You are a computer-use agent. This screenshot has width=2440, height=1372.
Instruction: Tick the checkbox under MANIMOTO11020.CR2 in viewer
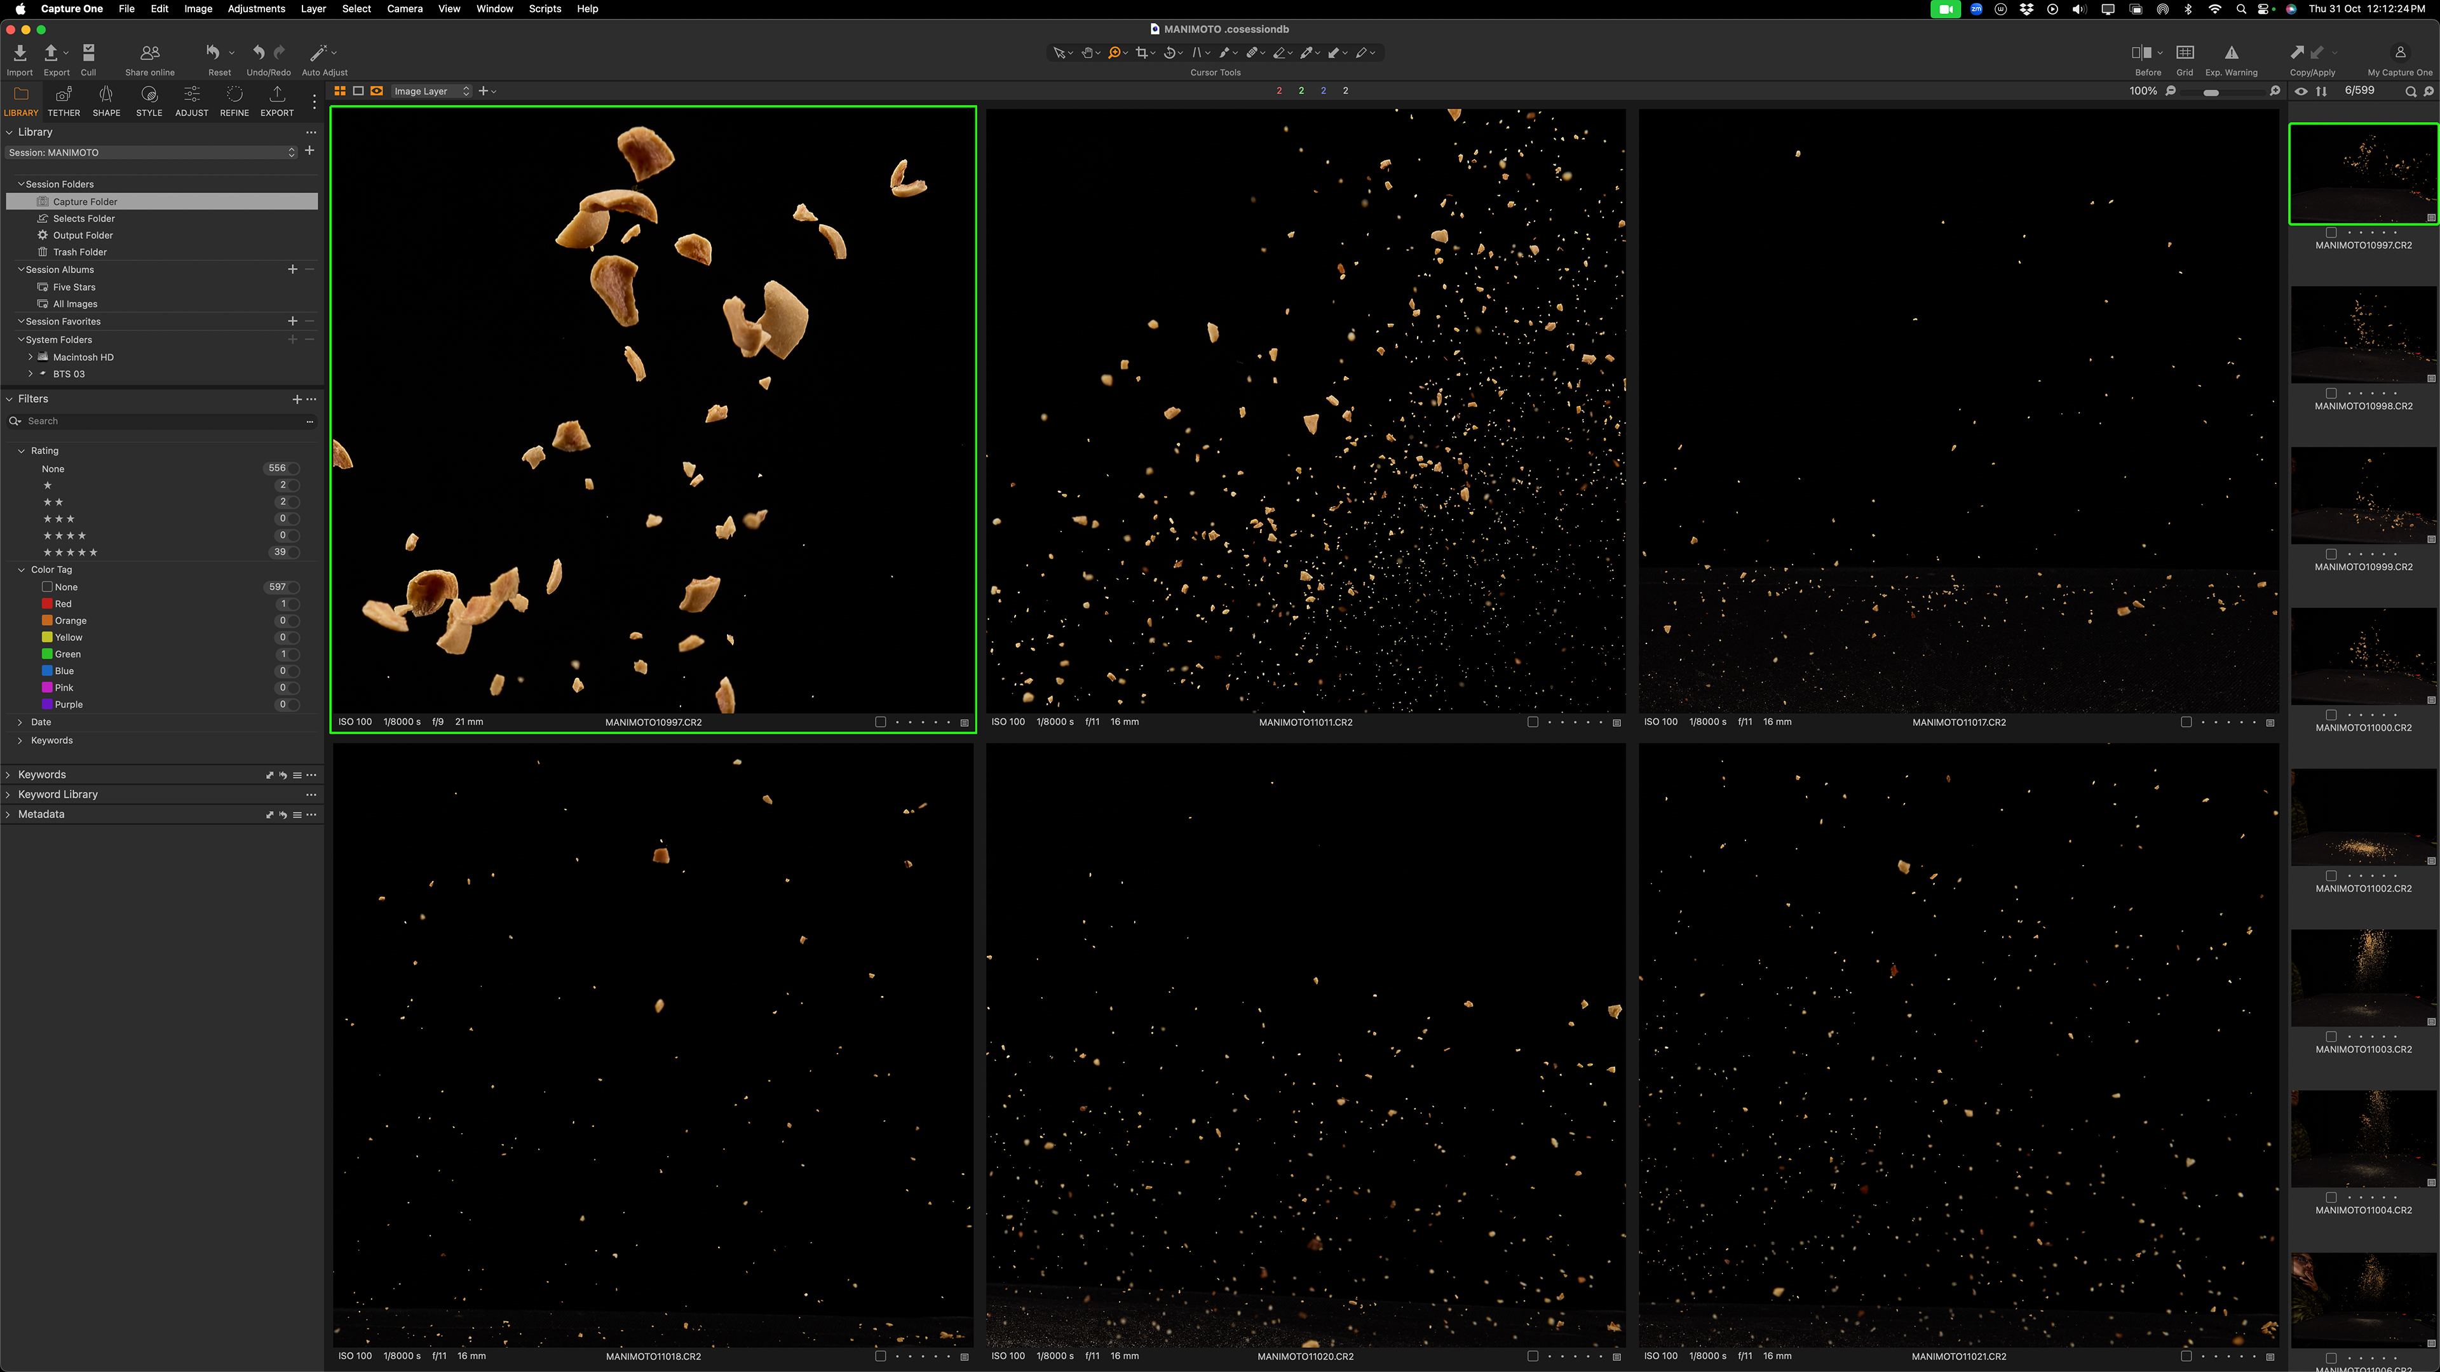[1533, 1356]
